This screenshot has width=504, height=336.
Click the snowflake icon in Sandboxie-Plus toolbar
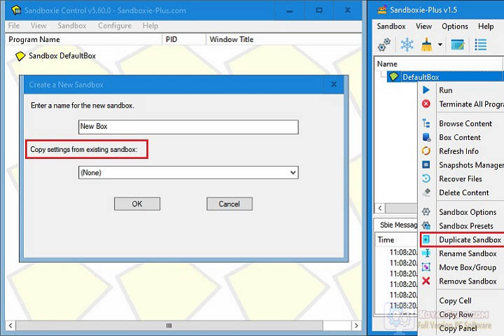point(407,45)
